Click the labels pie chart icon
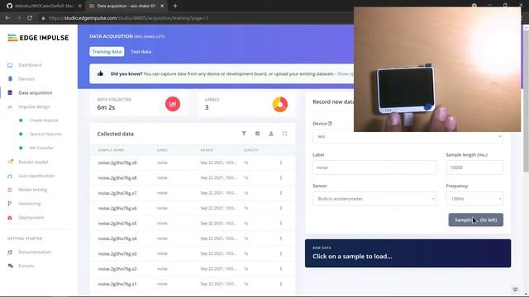The width and height of the screenshot is (529, 297). click(280, 104)
